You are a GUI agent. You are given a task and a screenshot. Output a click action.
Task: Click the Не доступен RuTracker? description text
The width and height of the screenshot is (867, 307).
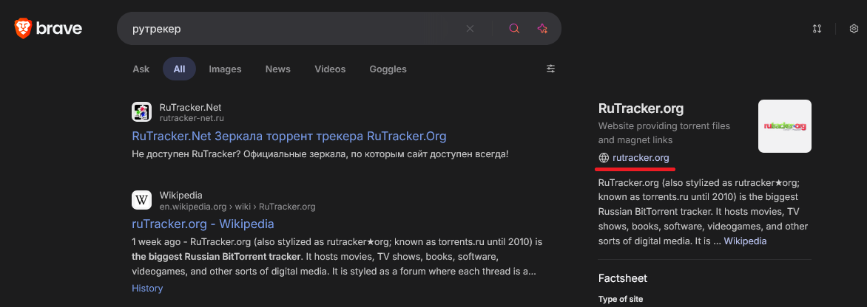(320, 154)
